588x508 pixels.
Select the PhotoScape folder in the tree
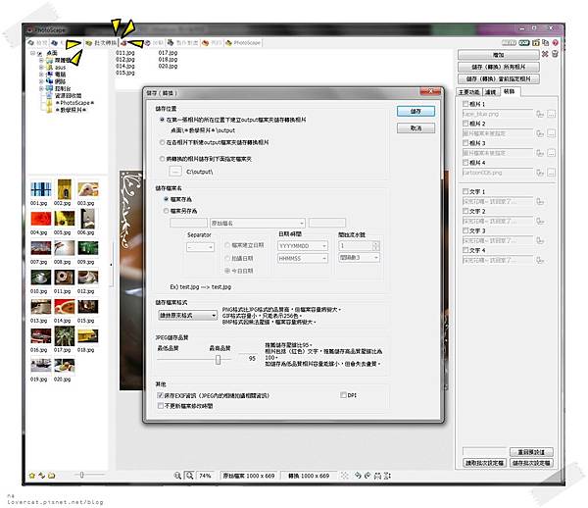75,102
